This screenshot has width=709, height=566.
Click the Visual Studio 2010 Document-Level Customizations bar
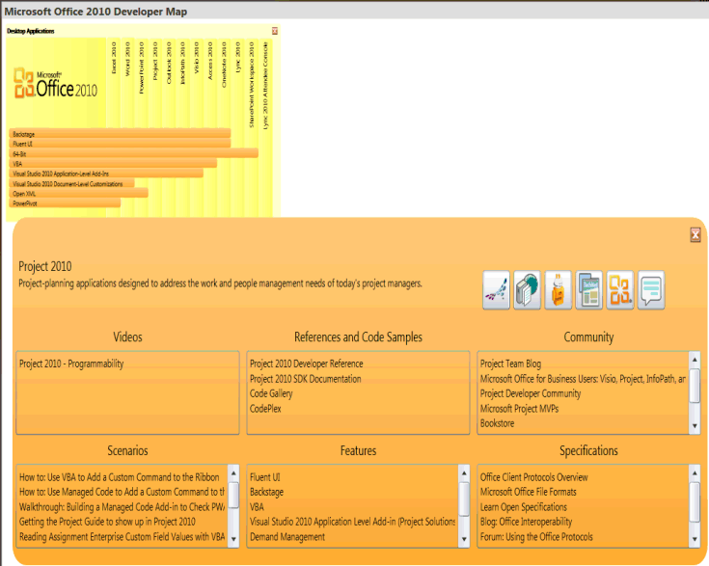[x=72, y=183]
